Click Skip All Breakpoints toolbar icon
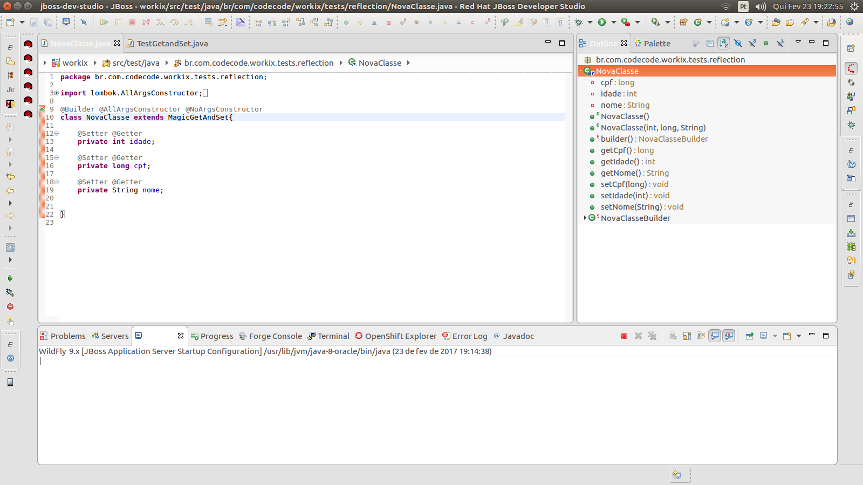 (84, 22)
